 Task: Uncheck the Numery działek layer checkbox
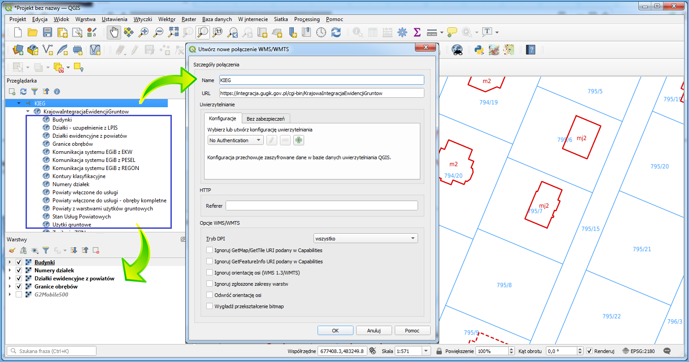tap(19, 270)
